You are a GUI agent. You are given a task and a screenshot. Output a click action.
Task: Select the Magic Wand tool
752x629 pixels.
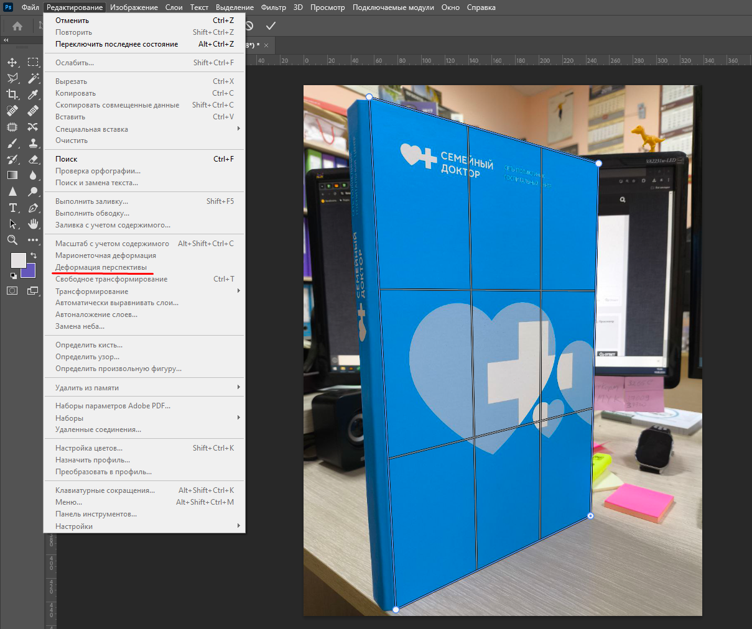click(33, 78)
